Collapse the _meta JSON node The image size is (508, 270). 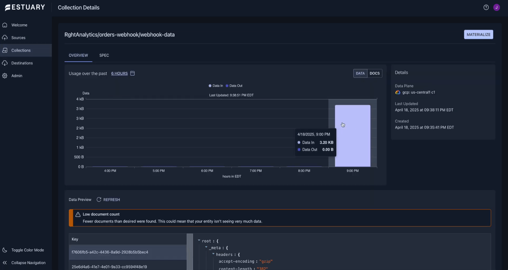206,247
